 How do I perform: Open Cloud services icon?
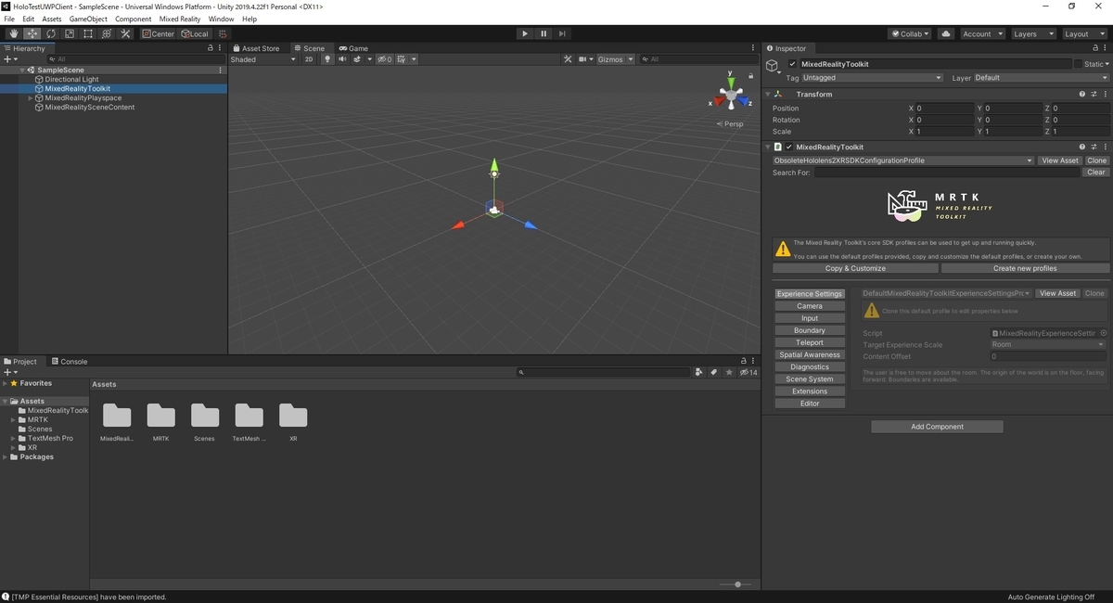click(946, 33)
